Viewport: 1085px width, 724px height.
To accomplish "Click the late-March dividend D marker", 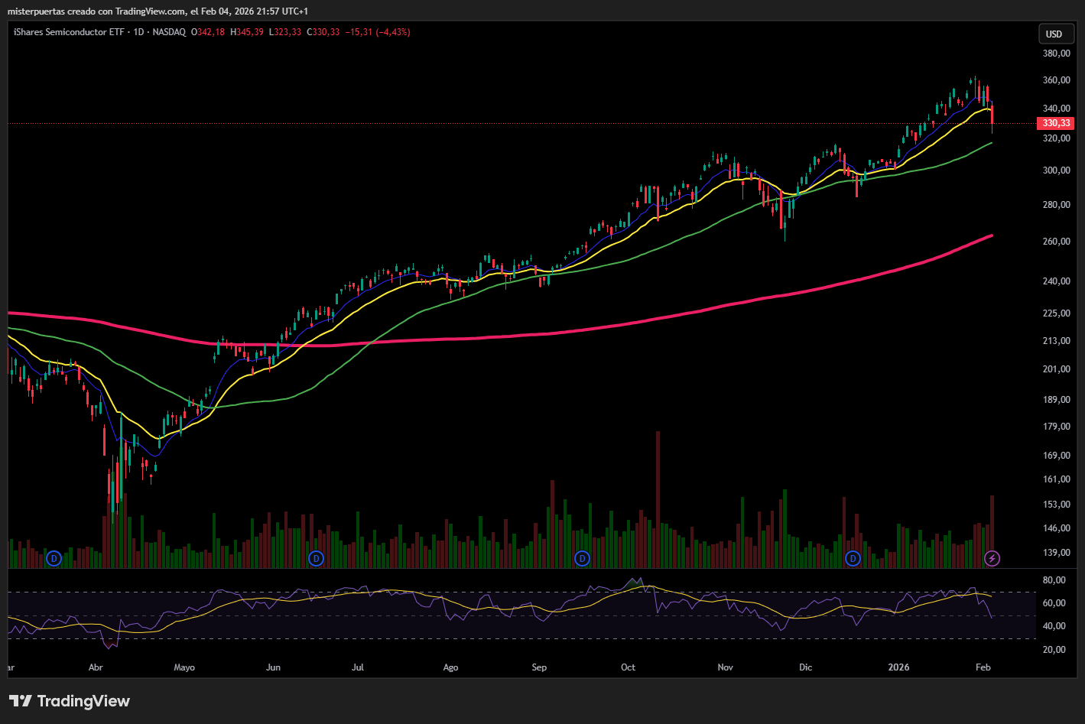I will (54, 559).
